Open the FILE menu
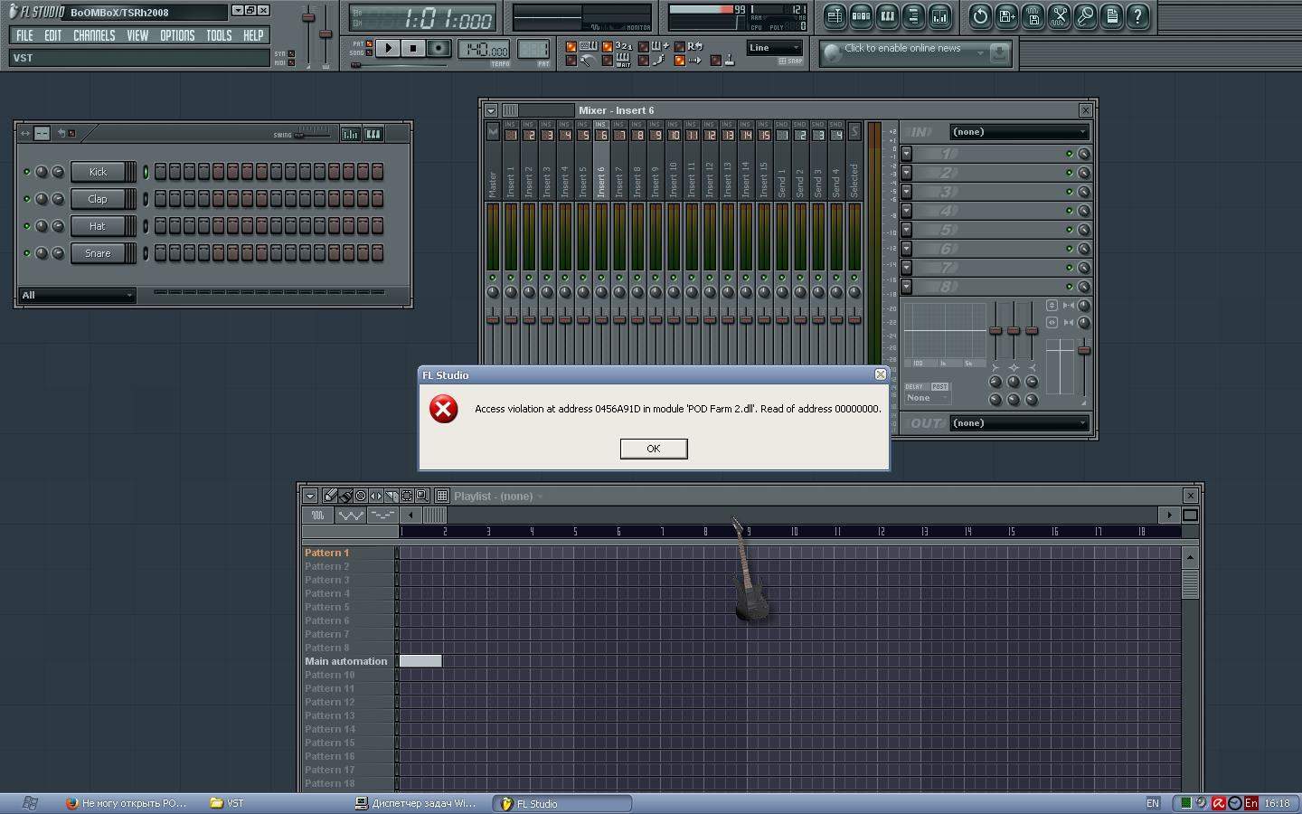Viewport: 1302px width, 814px height. (24, 35)
